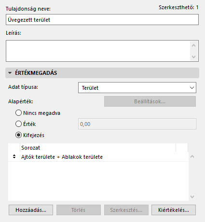Screen dimensions: 205x222
Task: Click the expression list scroll down arrow
Action: coord(192,197)
